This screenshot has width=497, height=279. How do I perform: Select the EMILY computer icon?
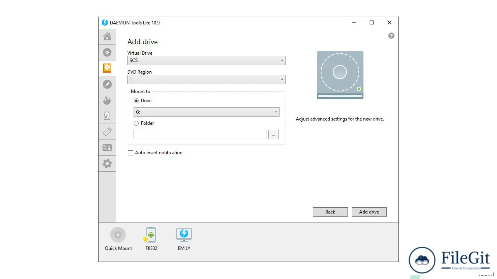184,235
